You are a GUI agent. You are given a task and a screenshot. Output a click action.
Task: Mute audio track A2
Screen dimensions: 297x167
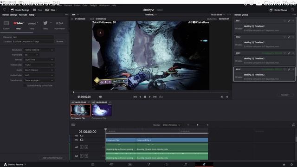point(86,156)
